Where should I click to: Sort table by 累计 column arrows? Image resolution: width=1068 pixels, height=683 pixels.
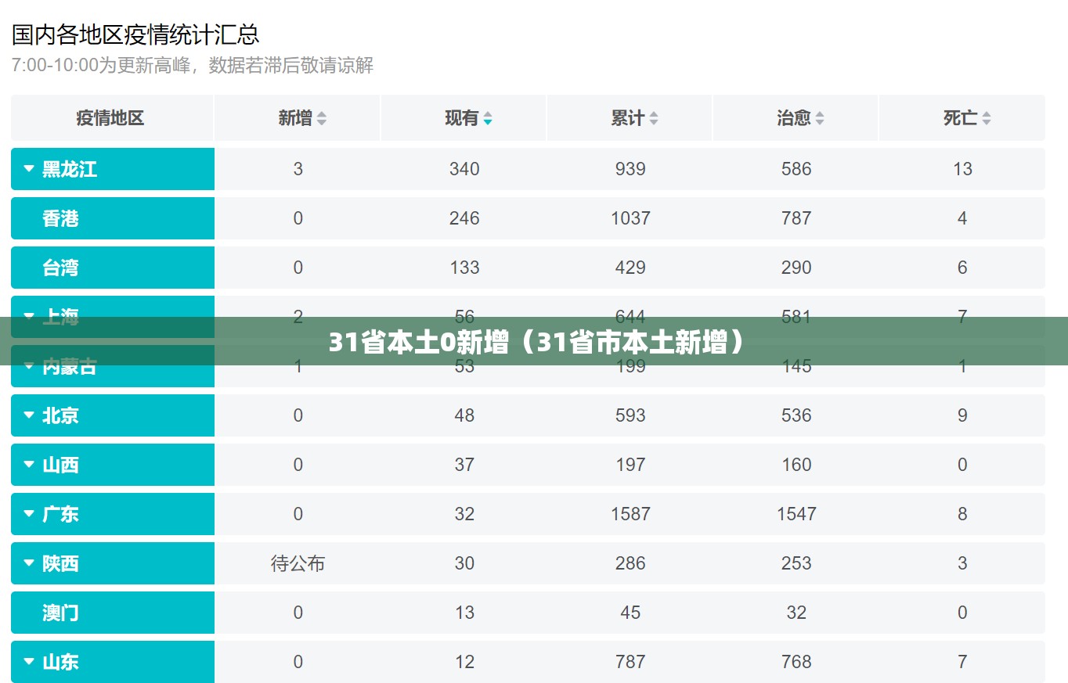(x=654, y=119)
